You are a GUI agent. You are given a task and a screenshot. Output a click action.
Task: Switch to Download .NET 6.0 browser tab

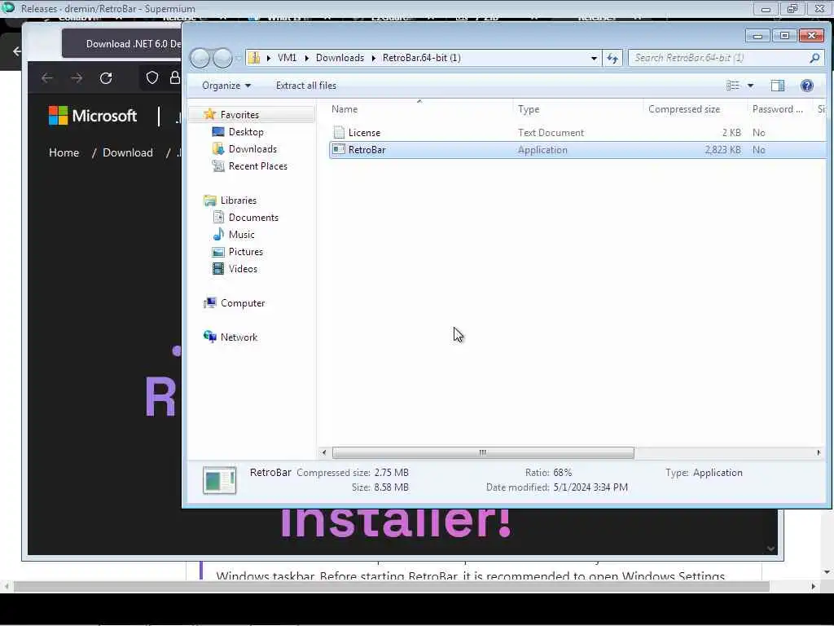pyautogui.click(x=122, y=44)
